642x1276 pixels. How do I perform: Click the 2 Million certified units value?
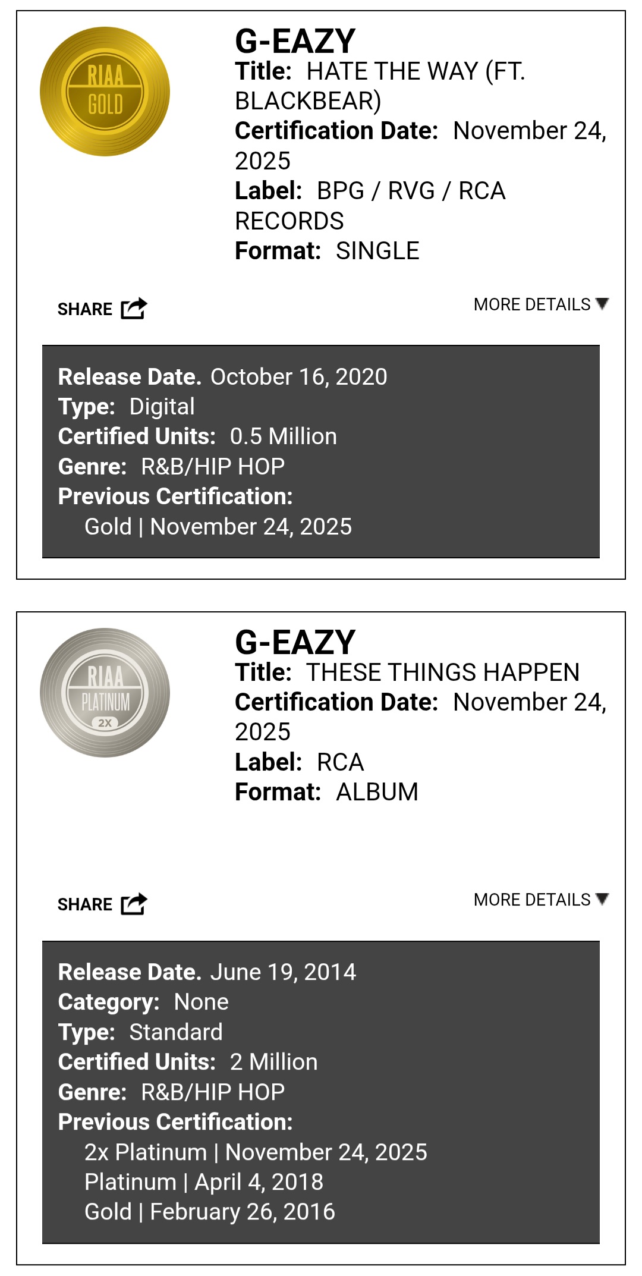[273, 1062]
